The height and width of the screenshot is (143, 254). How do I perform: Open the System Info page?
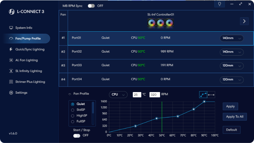pos(23,28)
